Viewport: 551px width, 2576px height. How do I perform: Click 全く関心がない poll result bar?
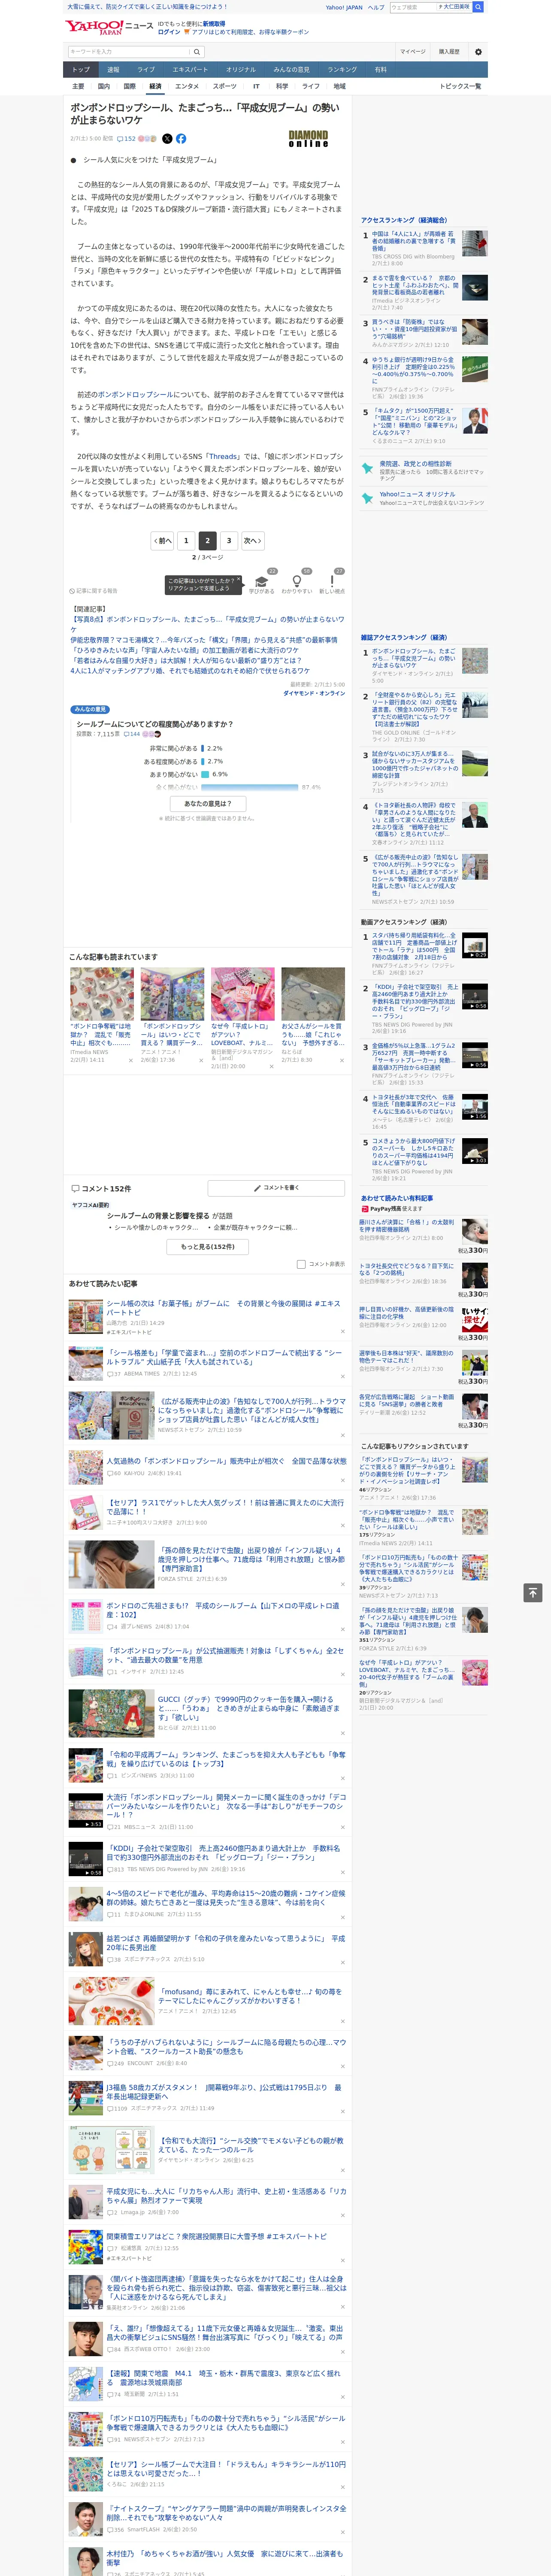coord(250,787)
